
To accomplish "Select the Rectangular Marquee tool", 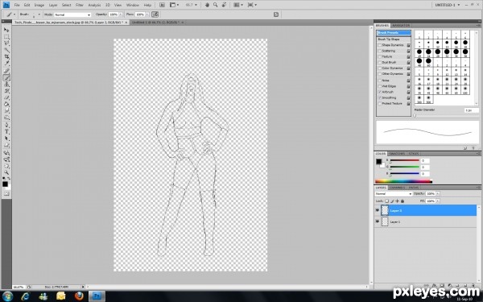I will click(6, 37).
